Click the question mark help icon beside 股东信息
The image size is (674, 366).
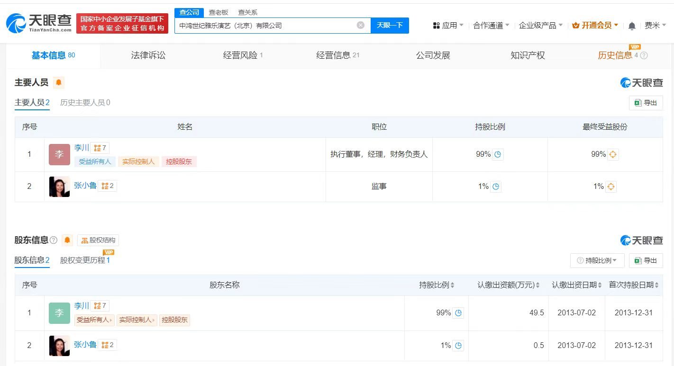coord(53,240)
